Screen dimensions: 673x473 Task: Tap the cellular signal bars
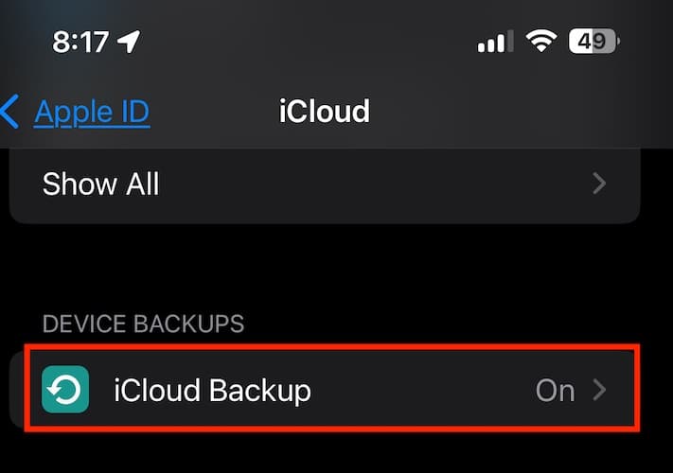click(495, 43)
